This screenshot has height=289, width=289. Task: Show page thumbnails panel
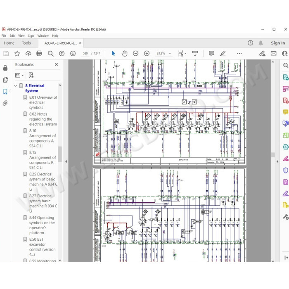5,80
